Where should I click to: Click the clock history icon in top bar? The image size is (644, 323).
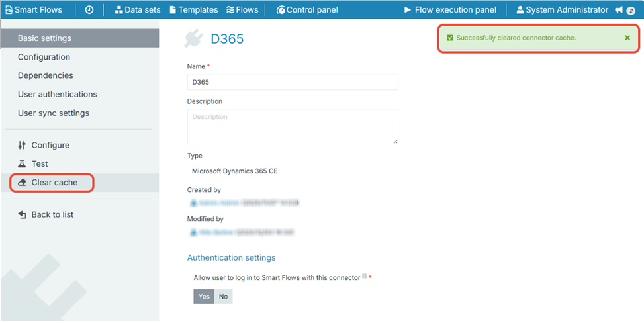pyautogui.click(x=89, y=10)
